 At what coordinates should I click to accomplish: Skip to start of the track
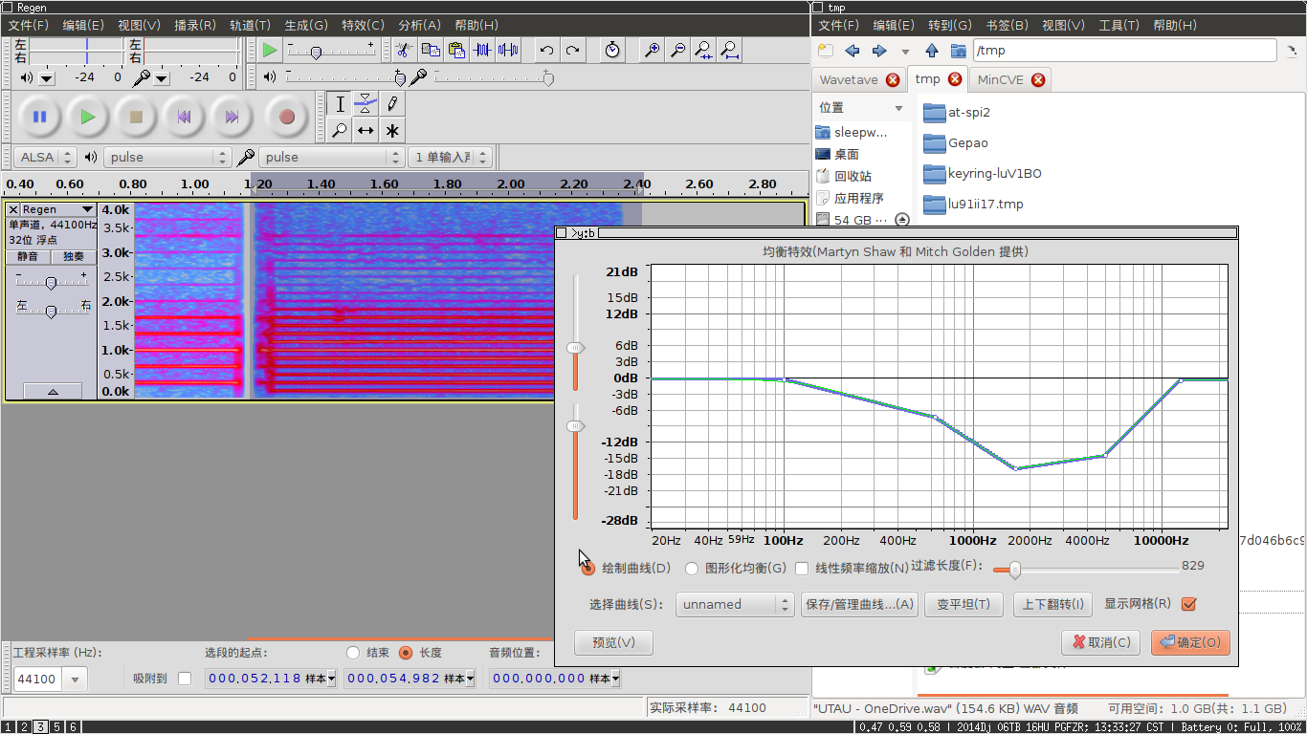[x=184, y=117]
